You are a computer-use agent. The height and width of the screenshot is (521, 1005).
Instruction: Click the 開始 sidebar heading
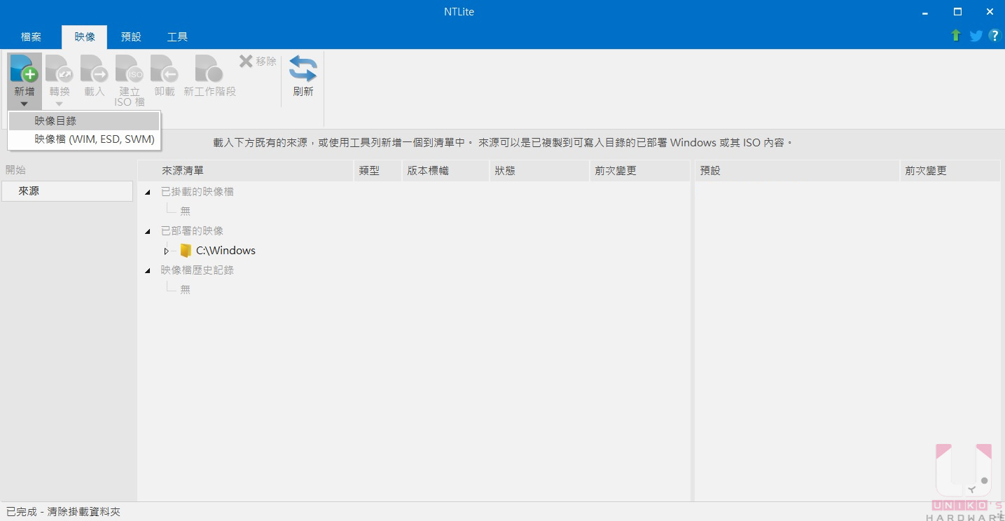16,170
